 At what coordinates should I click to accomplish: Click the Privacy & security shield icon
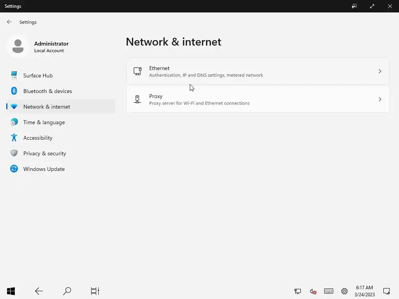[14, 153]
